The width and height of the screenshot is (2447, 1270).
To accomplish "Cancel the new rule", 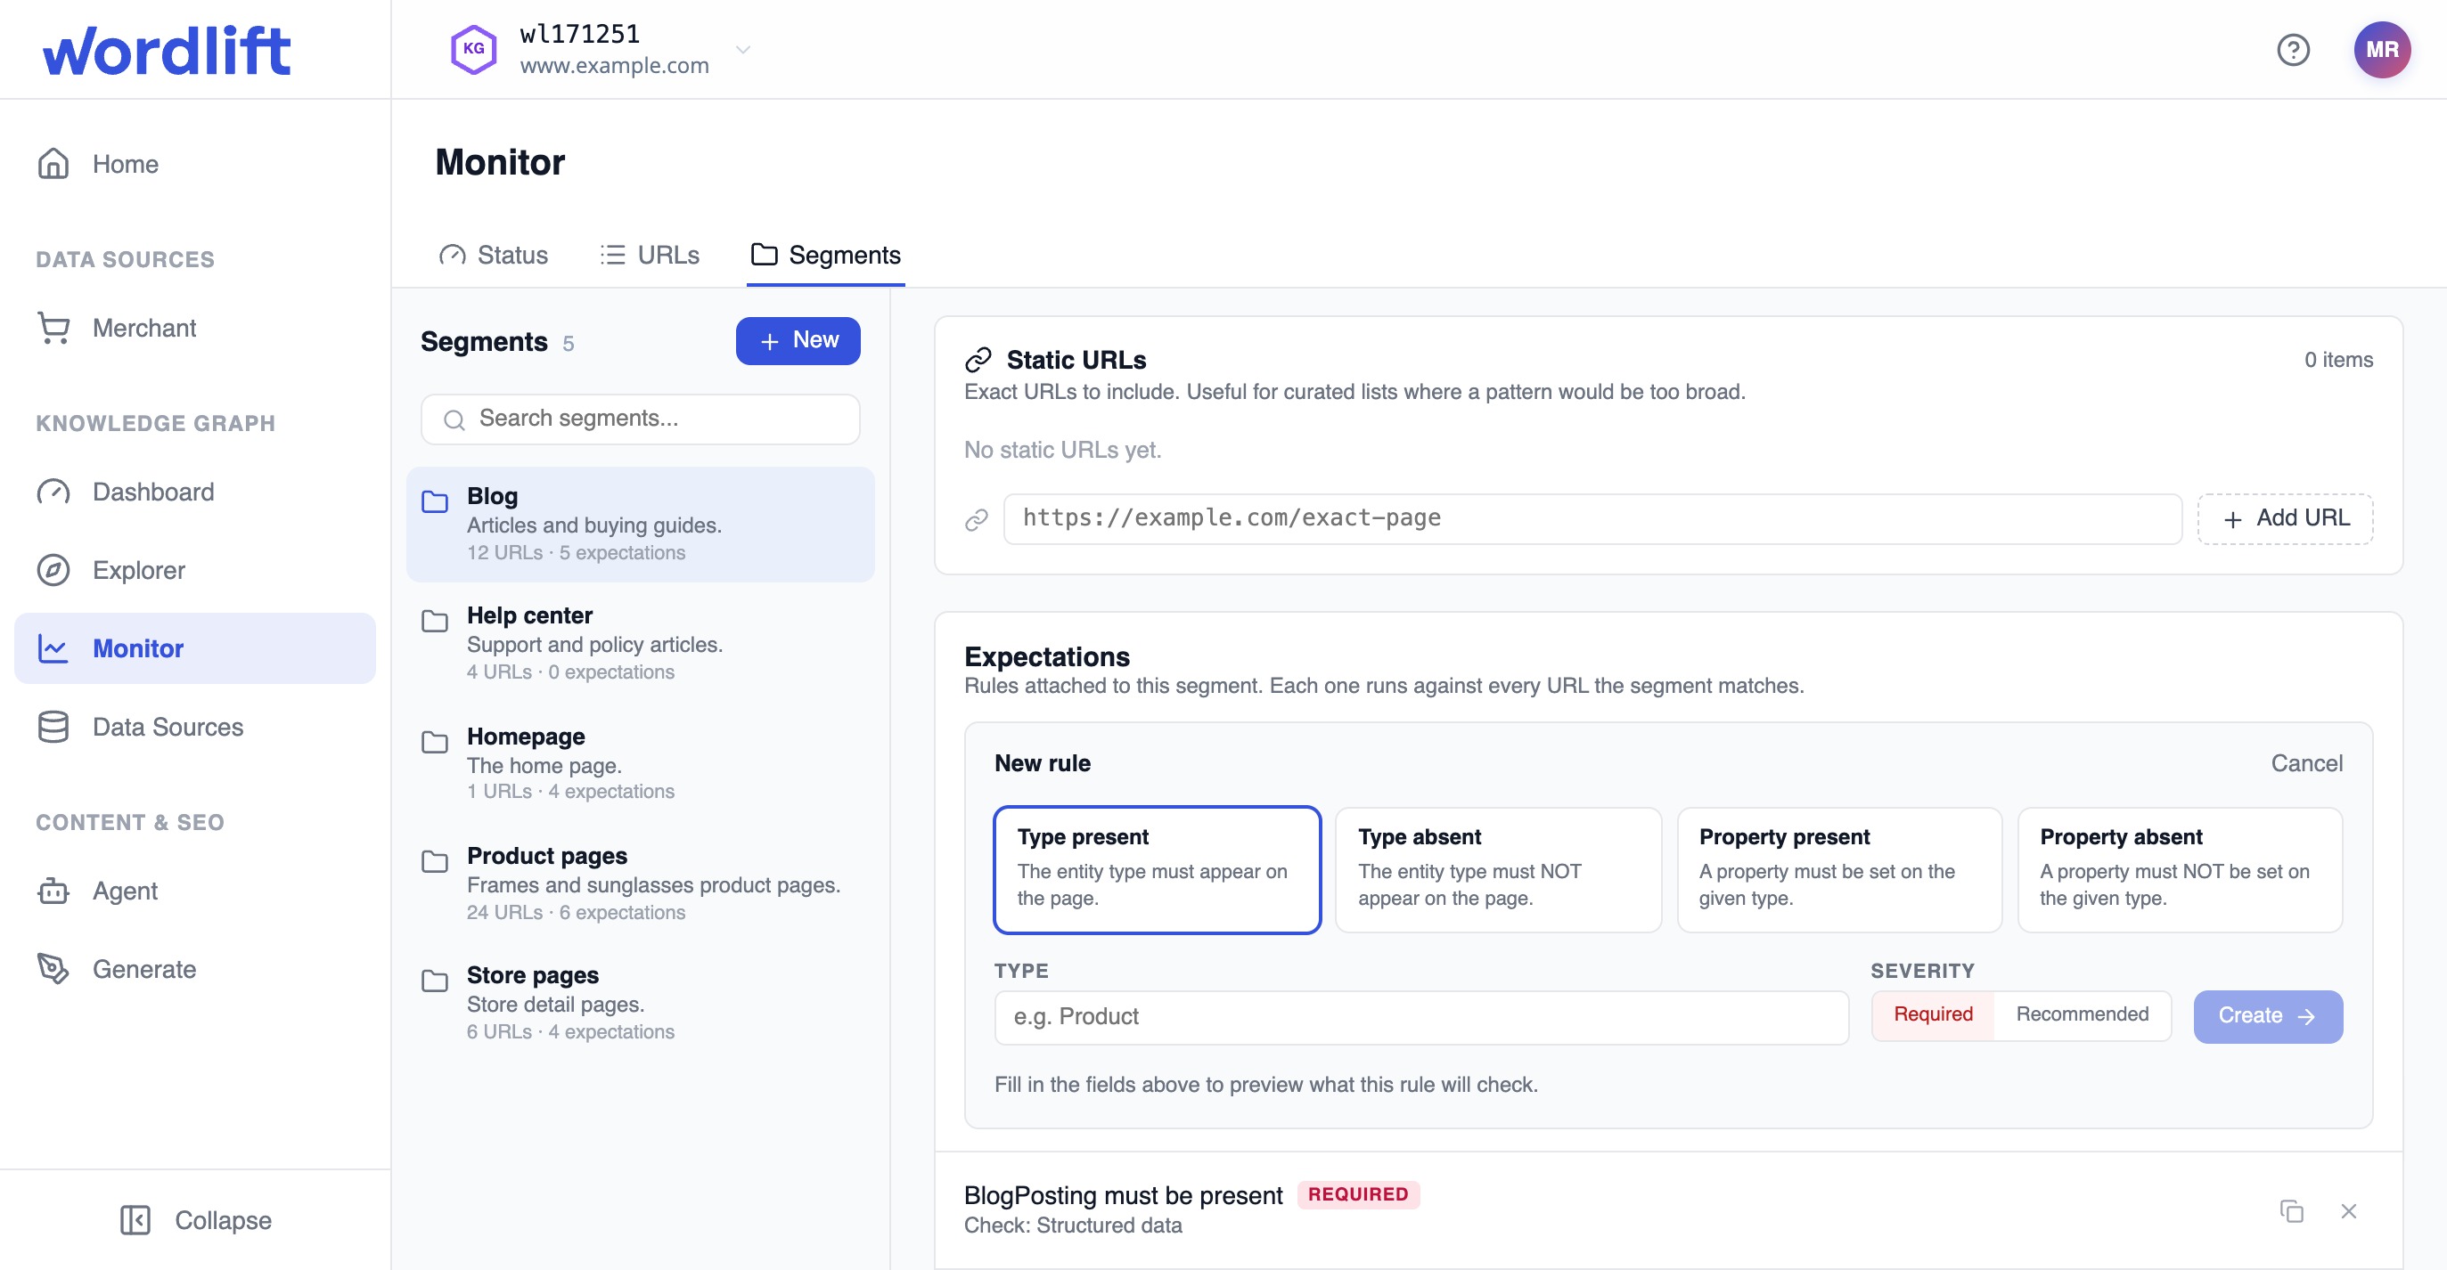I will 2305,763.
